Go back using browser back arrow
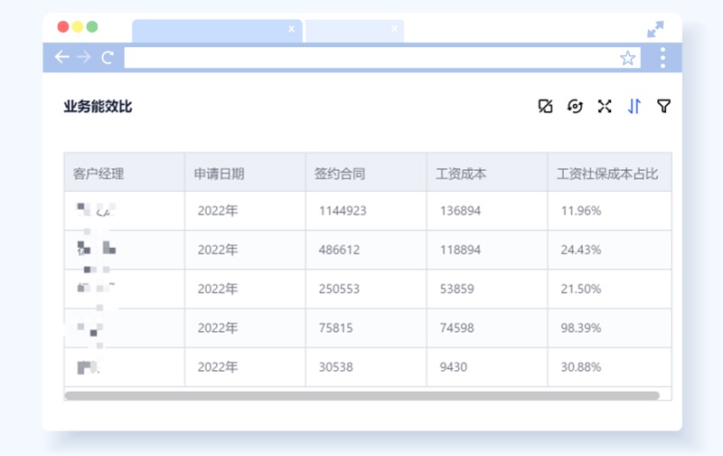 tap(61, 58)
